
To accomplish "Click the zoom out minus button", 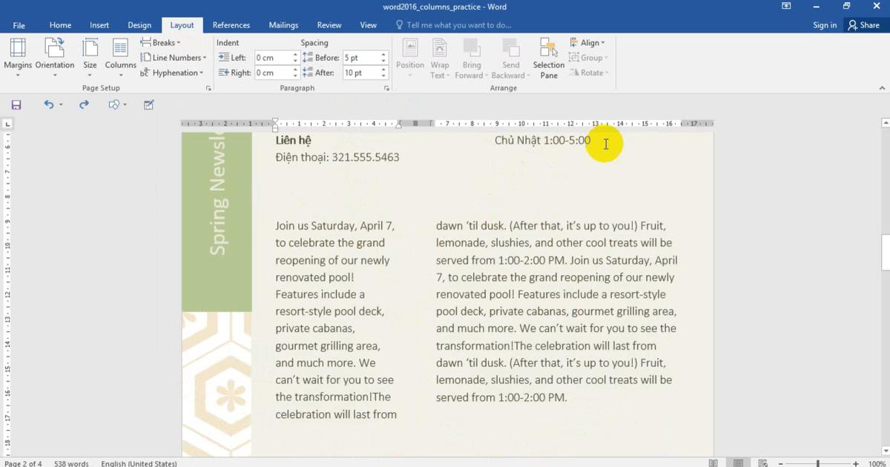I will point(781,463).
